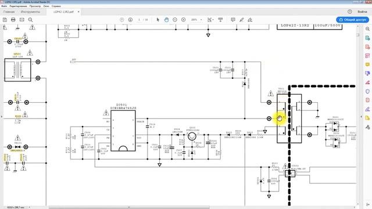Click the horizontal scrollbar thumb
This screenshot has width=372, height=209.
click(129, 207)
